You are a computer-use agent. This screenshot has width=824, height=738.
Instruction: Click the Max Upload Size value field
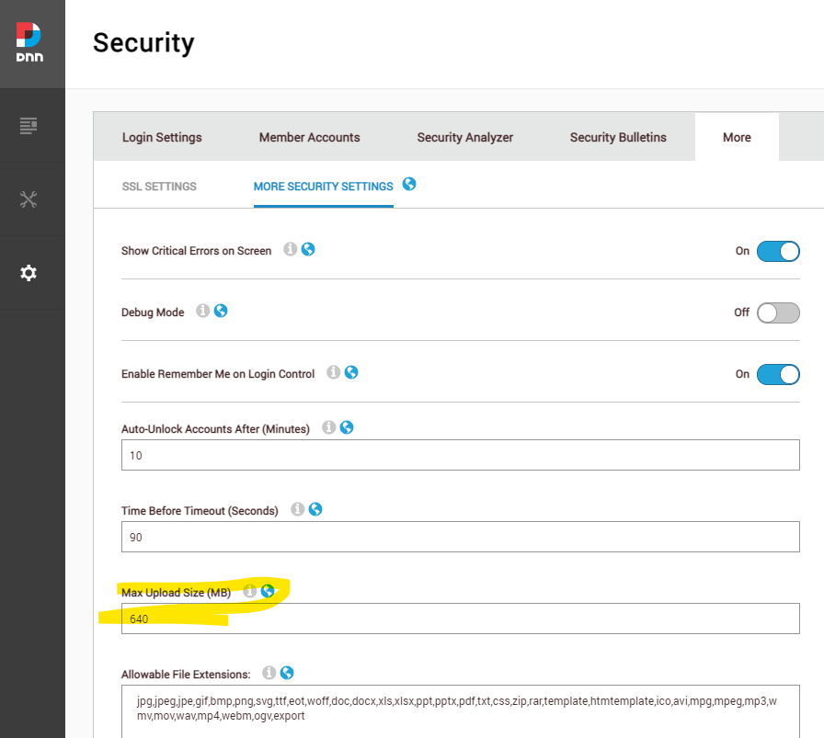coord(460,619)
